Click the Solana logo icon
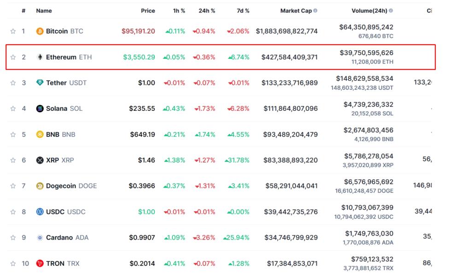The height and width of the screenshot is (276, 450). 40,109
